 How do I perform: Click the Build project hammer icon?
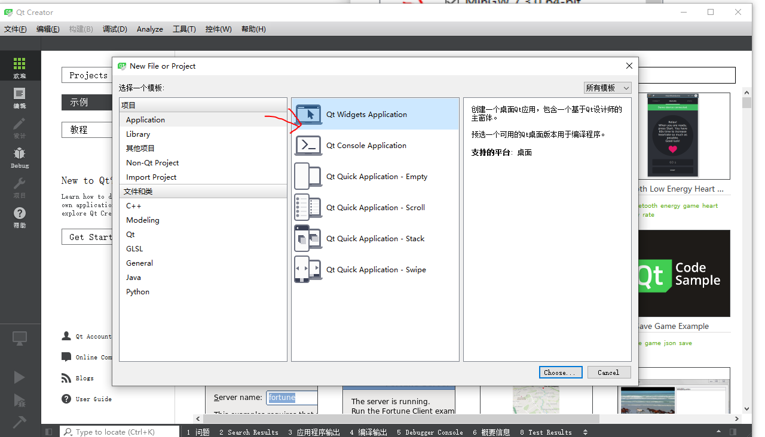pyautogui.click(x=20, y=421)
